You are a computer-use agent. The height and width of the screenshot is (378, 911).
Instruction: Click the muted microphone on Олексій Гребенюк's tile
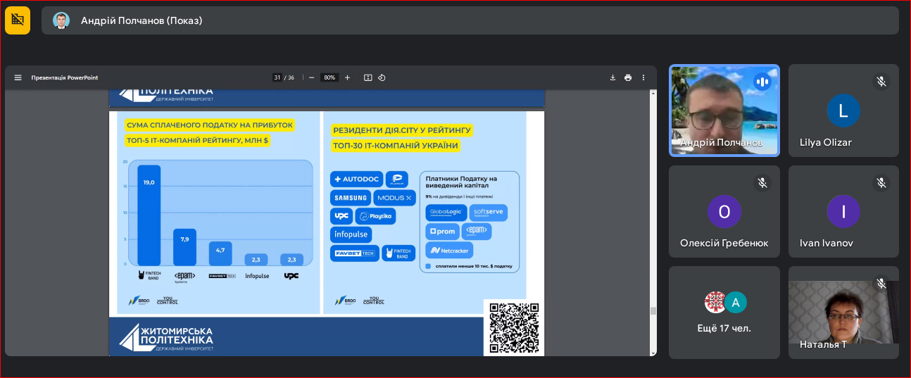pos(762,183)
